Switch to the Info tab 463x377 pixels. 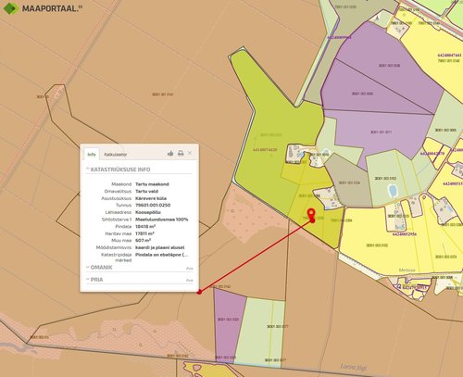click(x=92, y=154)
